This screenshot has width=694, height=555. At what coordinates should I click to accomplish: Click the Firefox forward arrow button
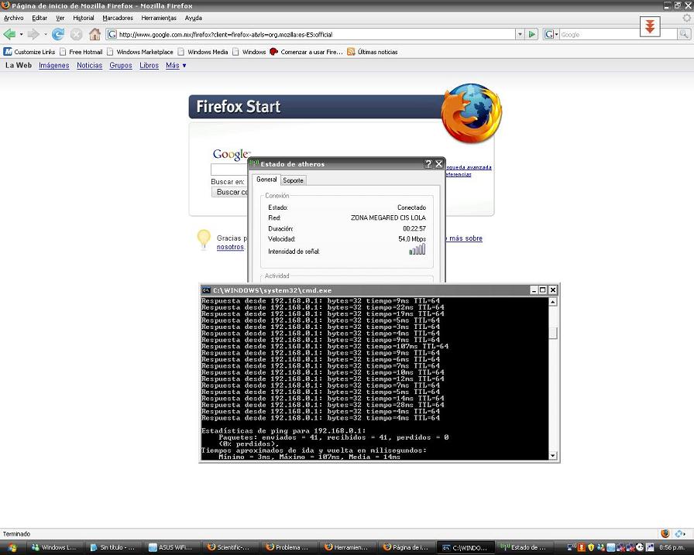point(33,34)
